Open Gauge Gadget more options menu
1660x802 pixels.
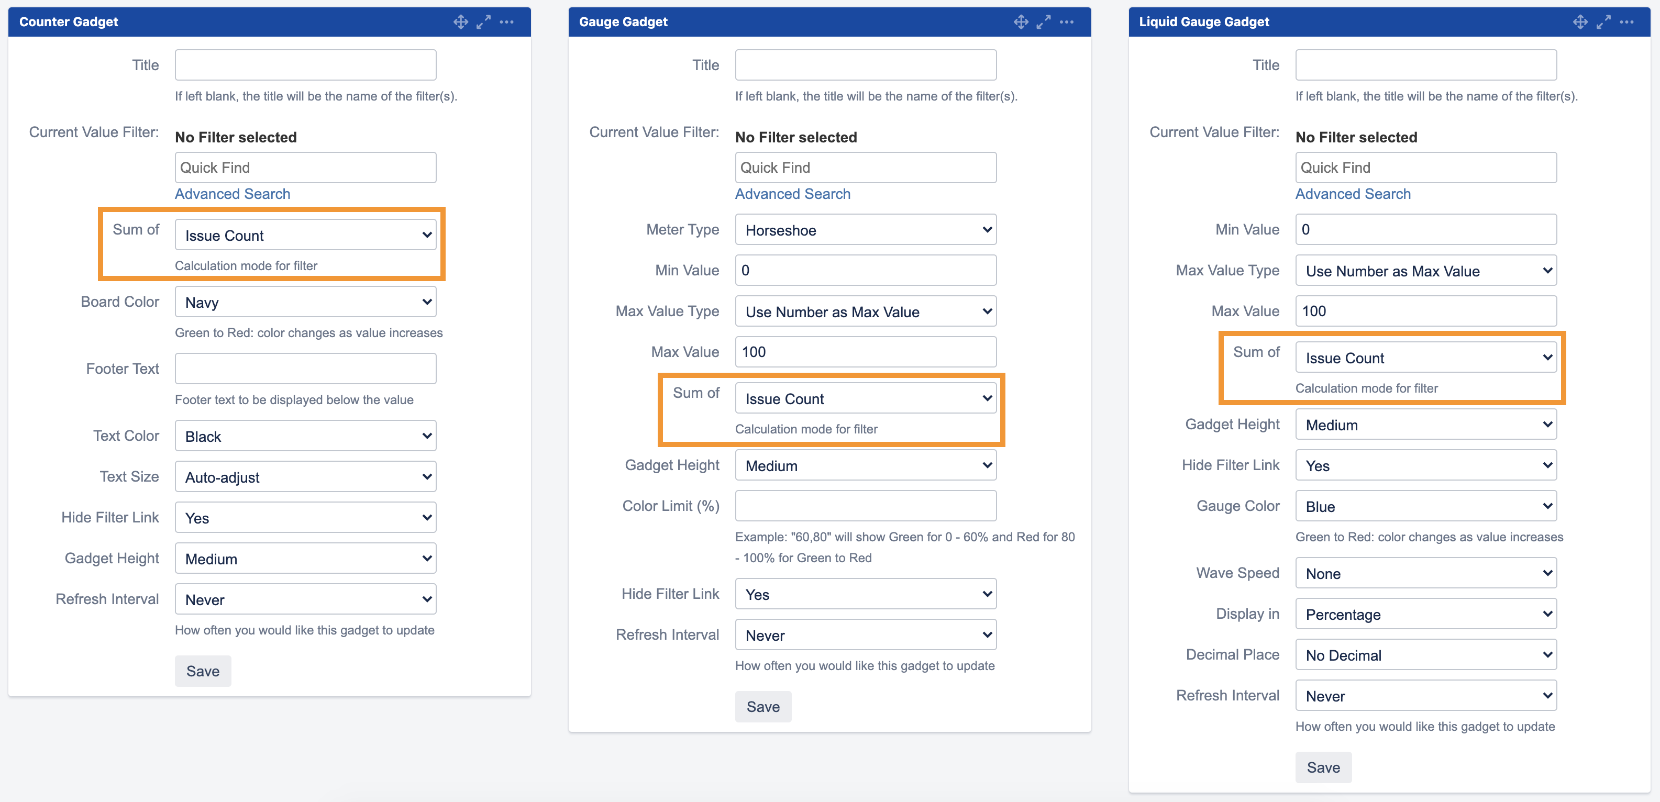[x=1067, y=22]
